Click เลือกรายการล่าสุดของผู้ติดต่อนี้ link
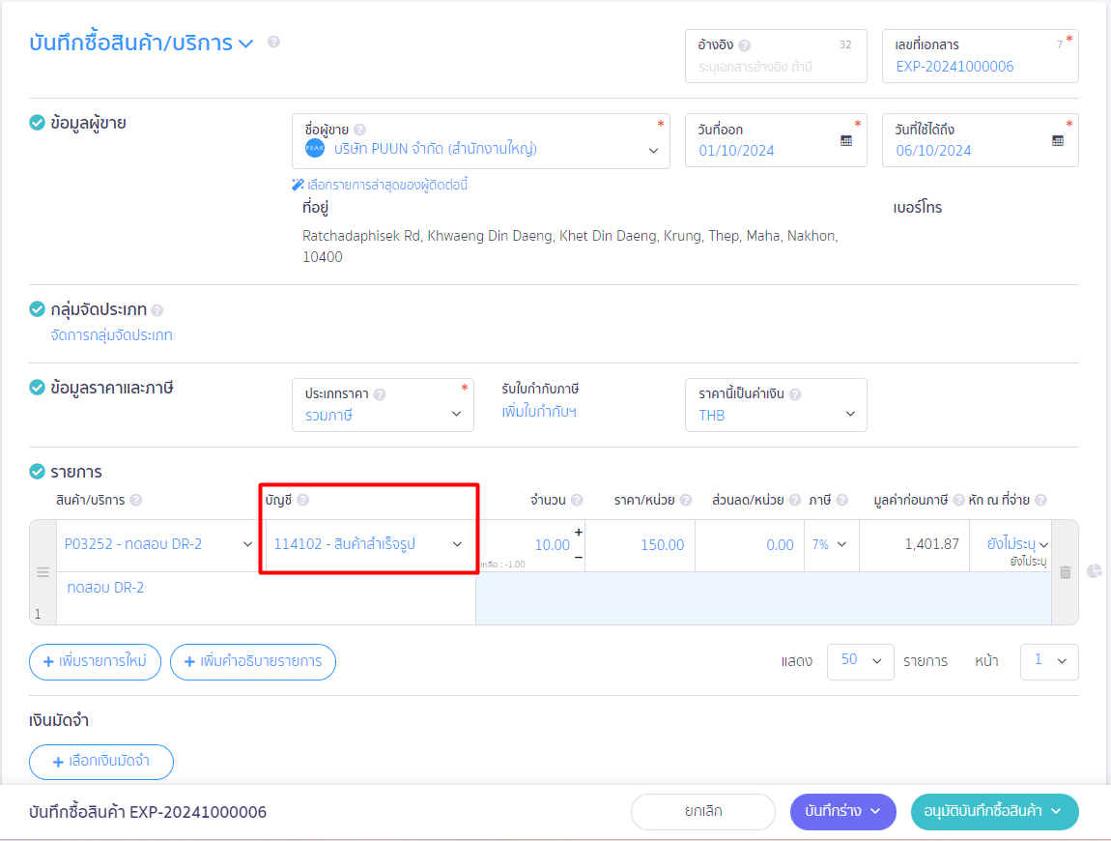 (387, 185)
